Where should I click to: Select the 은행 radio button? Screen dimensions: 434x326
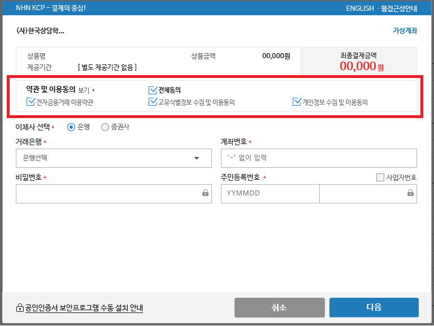pos(71,127)
